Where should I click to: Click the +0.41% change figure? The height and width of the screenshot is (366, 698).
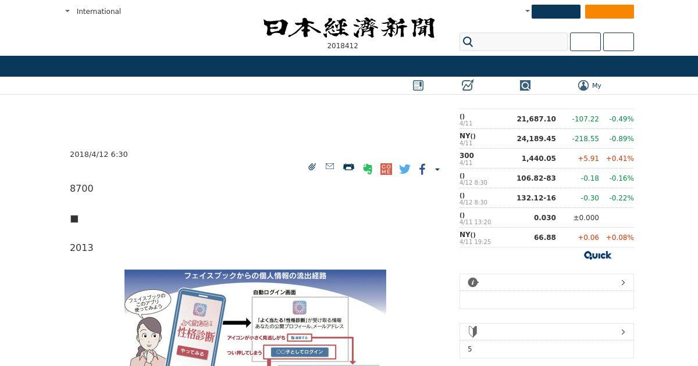[620, 159]
